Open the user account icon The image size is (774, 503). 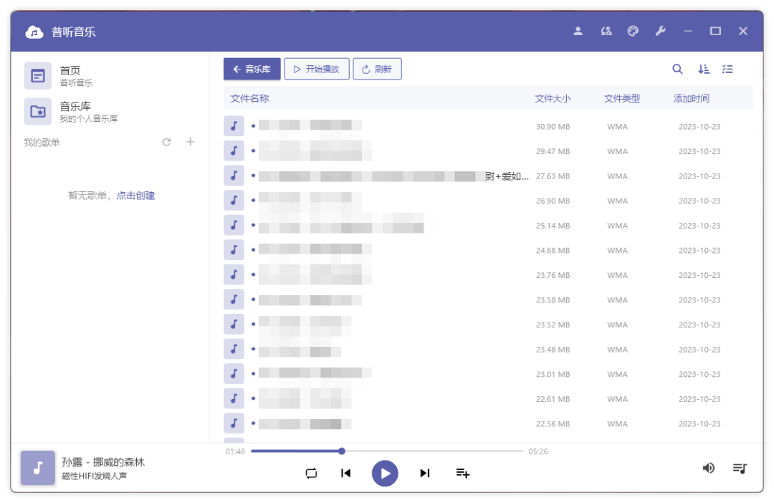578,32
